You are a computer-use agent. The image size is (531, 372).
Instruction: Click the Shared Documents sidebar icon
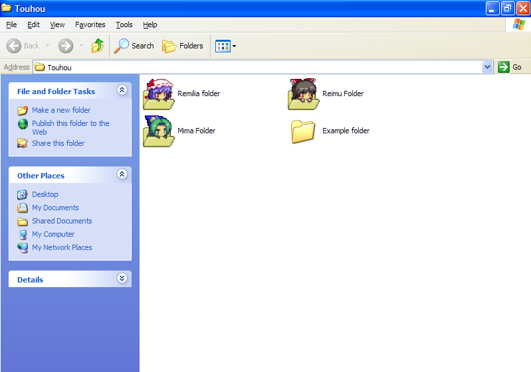[23, 221]
